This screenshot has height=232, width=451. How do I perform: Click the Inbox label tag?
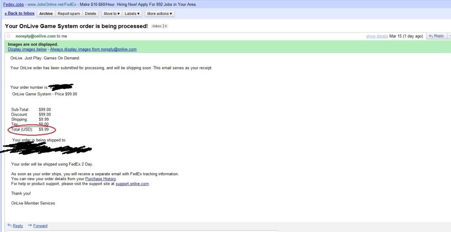point(157,26)
